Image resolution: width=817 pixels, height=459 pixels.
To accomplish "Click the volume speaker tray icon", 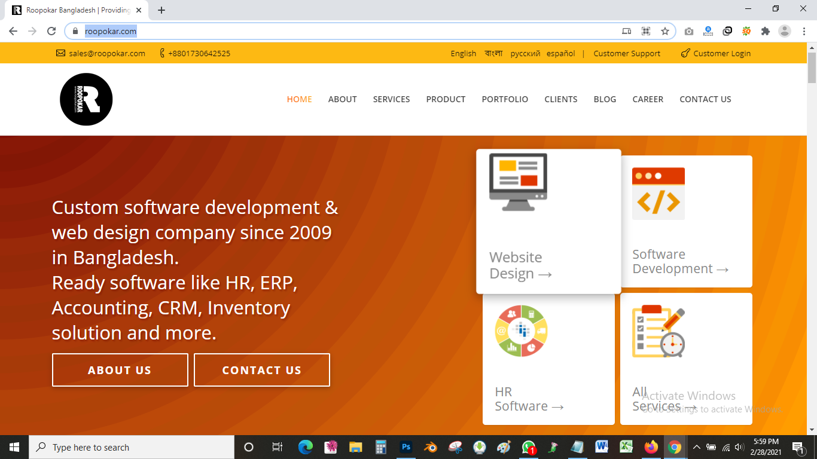I will [739, 447].
